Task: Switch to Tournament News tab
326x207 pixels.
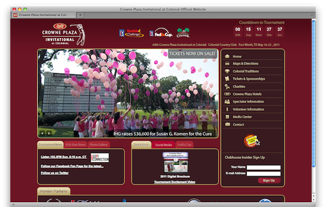Action: [51, 145]
